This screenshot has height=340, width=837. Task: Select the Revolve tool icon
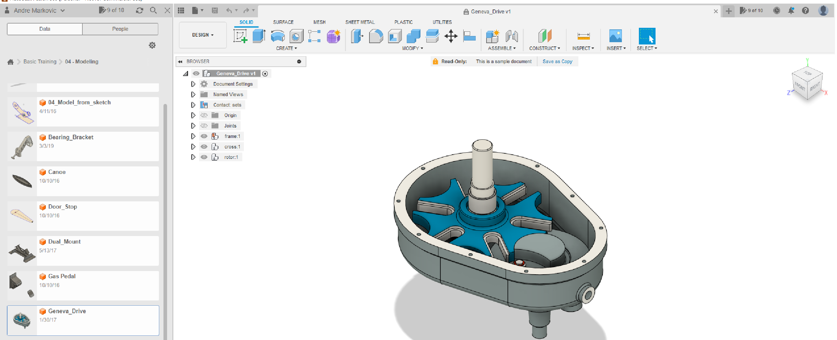point(278,36)
